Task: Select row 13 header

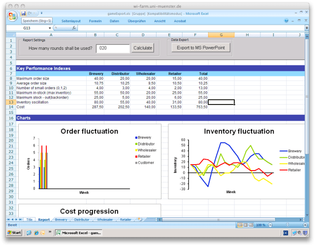Action: coord(11,102)
